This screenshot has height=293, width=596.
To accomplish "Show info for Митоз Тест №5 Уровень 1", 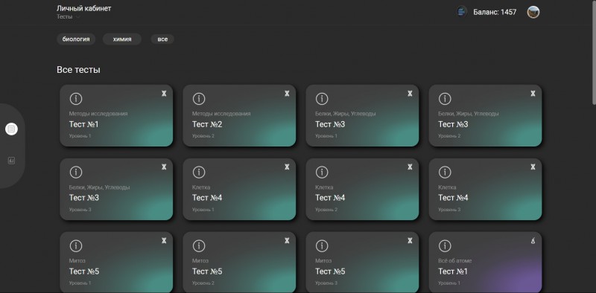I will click(76, 246).
